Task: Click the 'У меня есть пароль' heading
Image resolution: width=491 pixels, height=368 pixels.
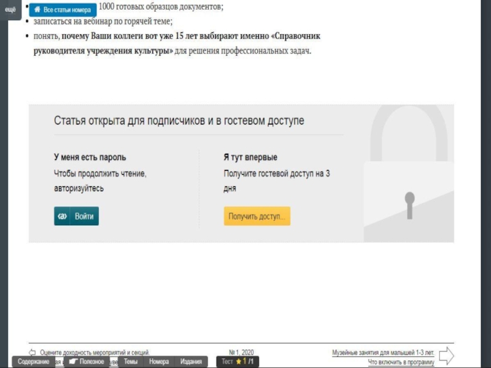Action: tap(90, 157)
